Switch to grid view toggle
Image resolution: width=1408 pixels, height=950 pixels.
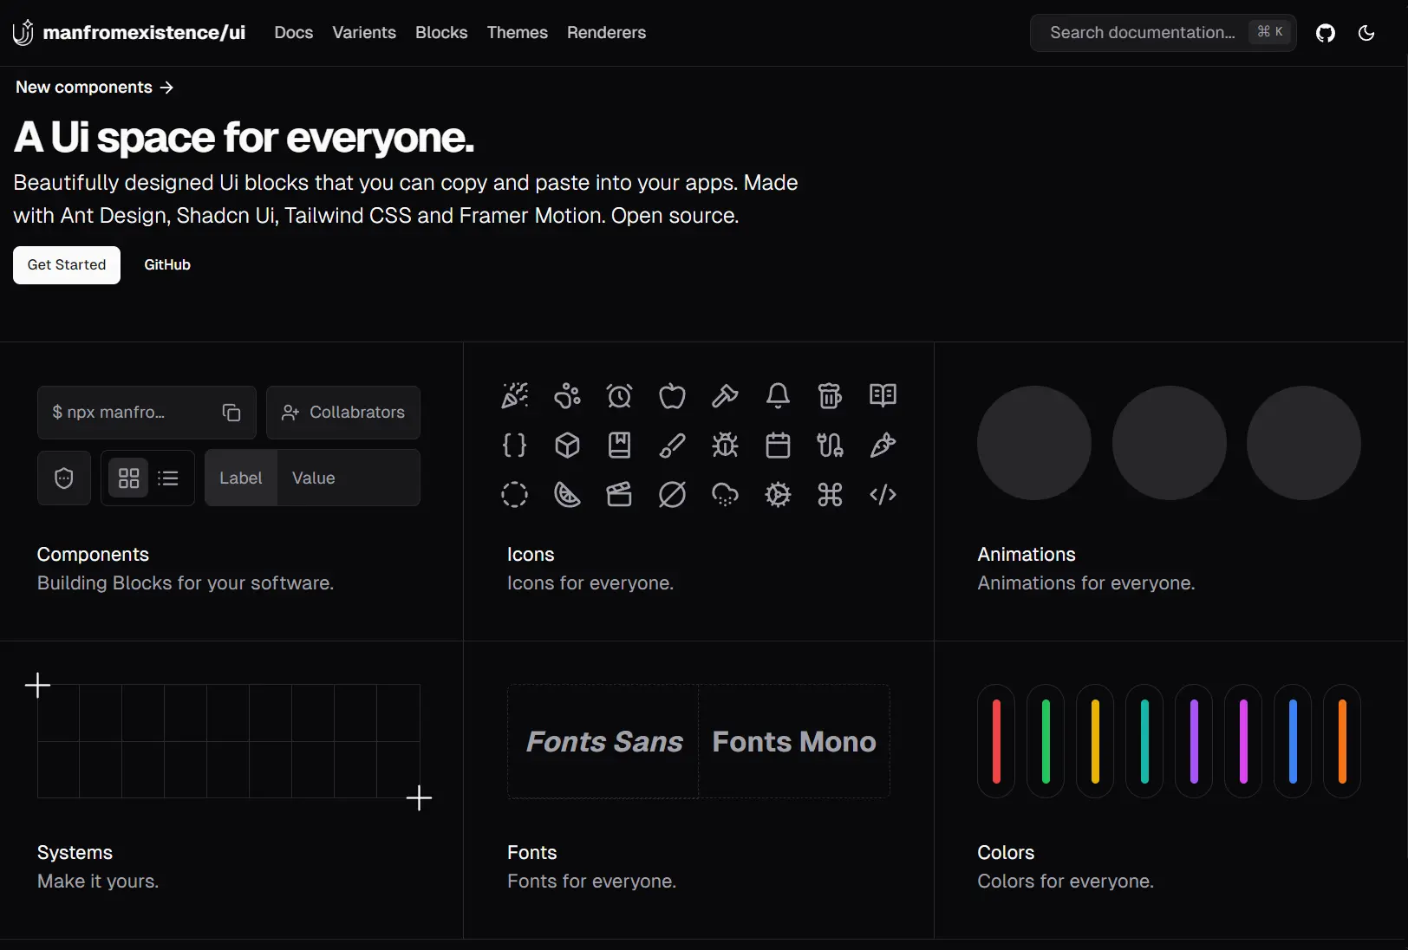[128, 478]
